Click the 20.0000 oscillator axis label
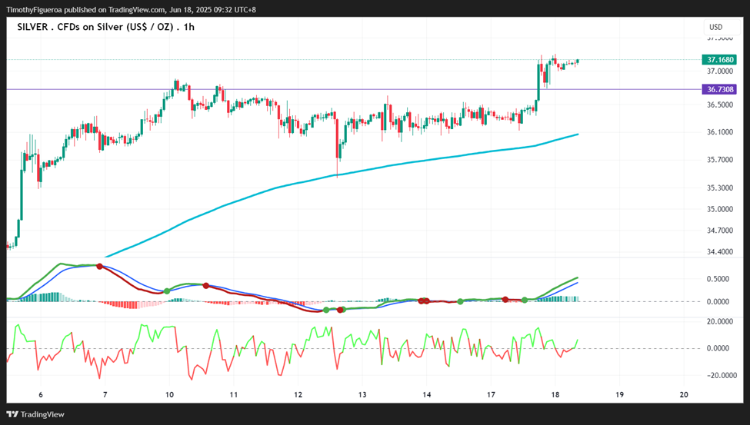Screen dimensions: 750x425 720,322
